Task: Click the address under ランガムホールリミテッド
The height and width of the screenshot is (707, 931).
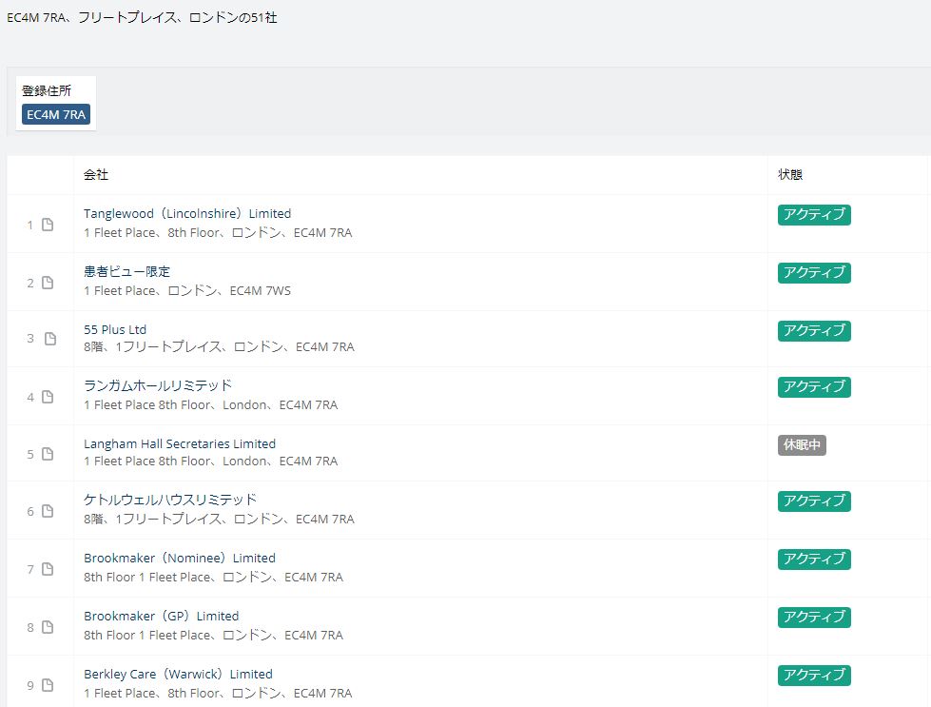Action: pyautogui.click(x=211, y=405)
